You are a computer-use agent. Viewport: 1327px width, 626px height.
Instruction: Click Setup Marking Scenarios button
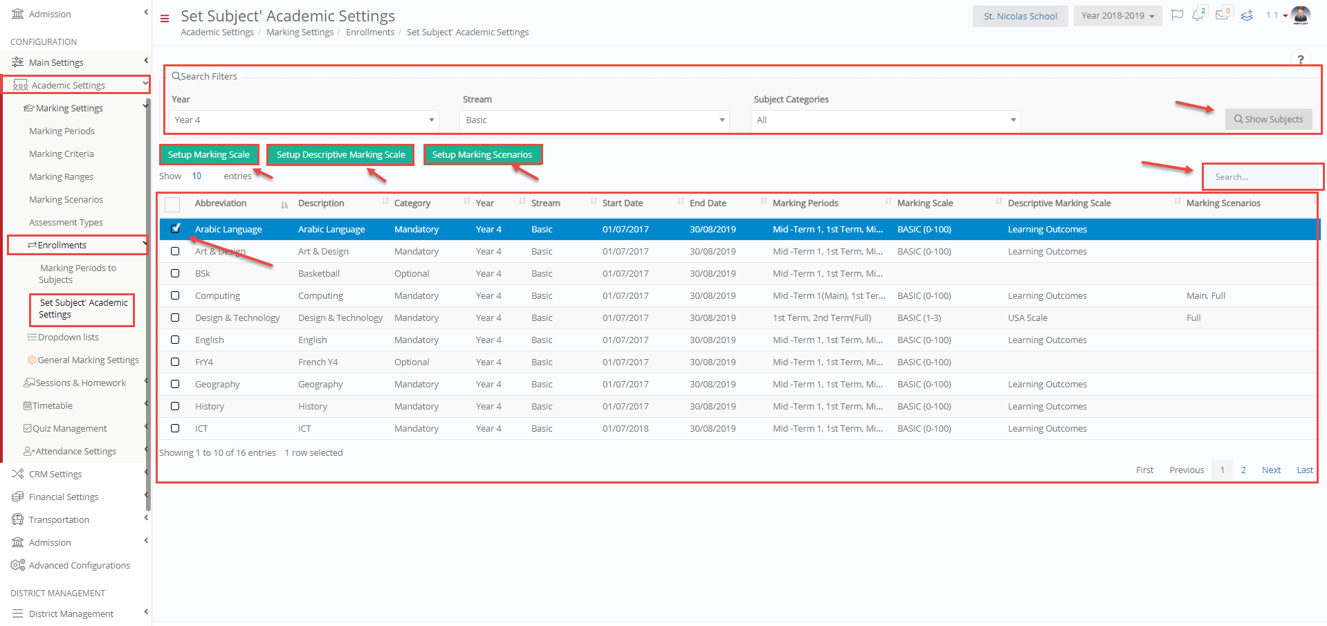coord(482,154)
